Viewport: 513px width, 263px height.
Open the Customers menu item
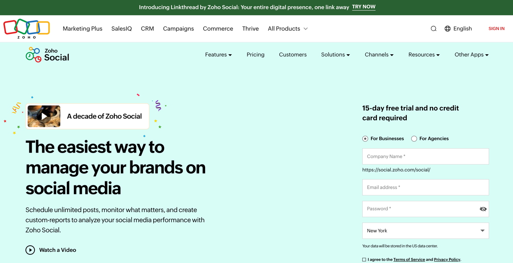292,55
